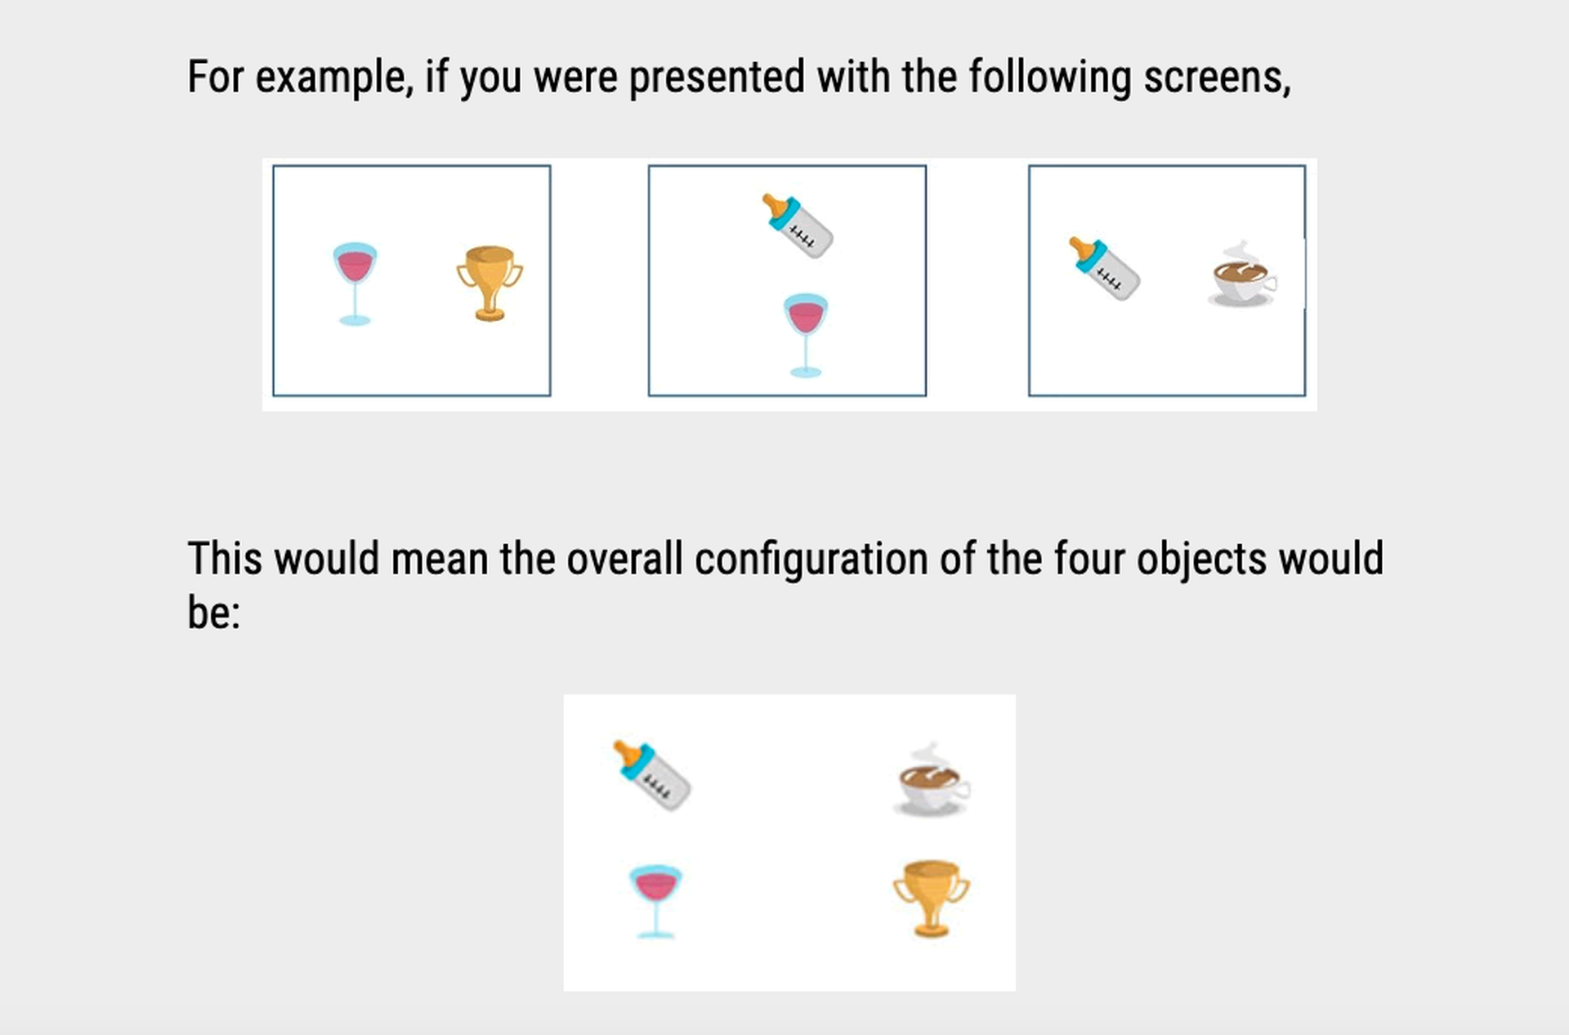The height and width of the screenshot is (1035, 1569).
Task: Click the baby bottle in the third screen
Action: [x=1104, y=269]
